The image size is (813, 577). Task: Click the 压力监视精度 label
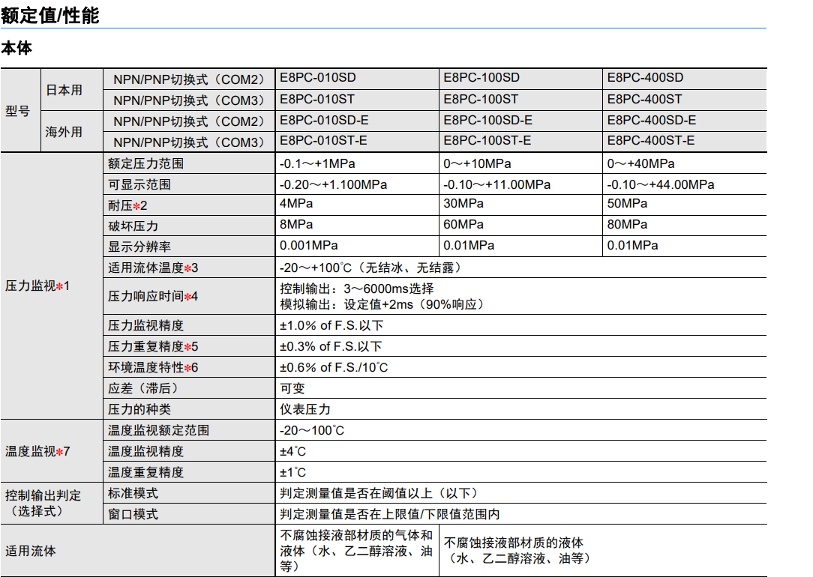[145, 326]
